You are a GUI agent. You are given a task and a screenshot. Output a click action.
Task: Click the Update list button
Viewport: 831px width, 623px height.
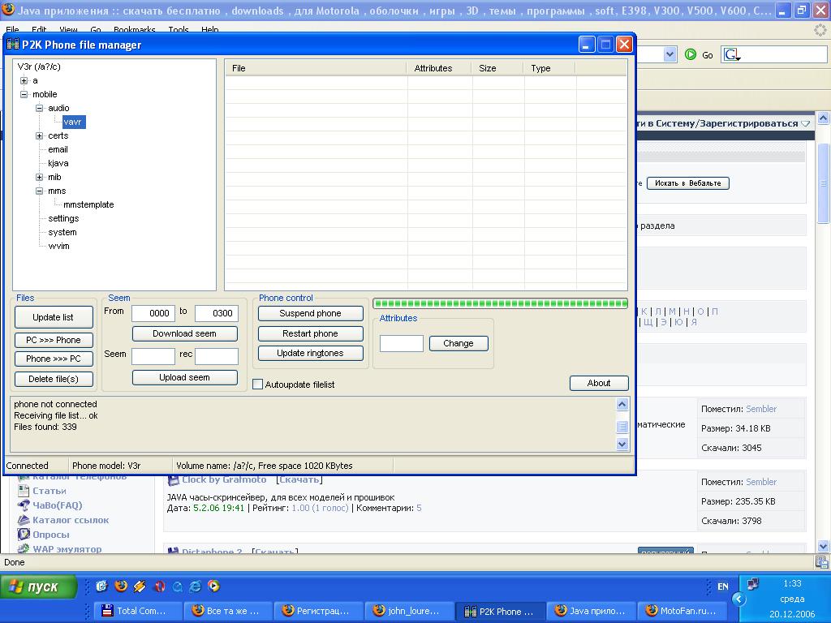click(54, 317)
